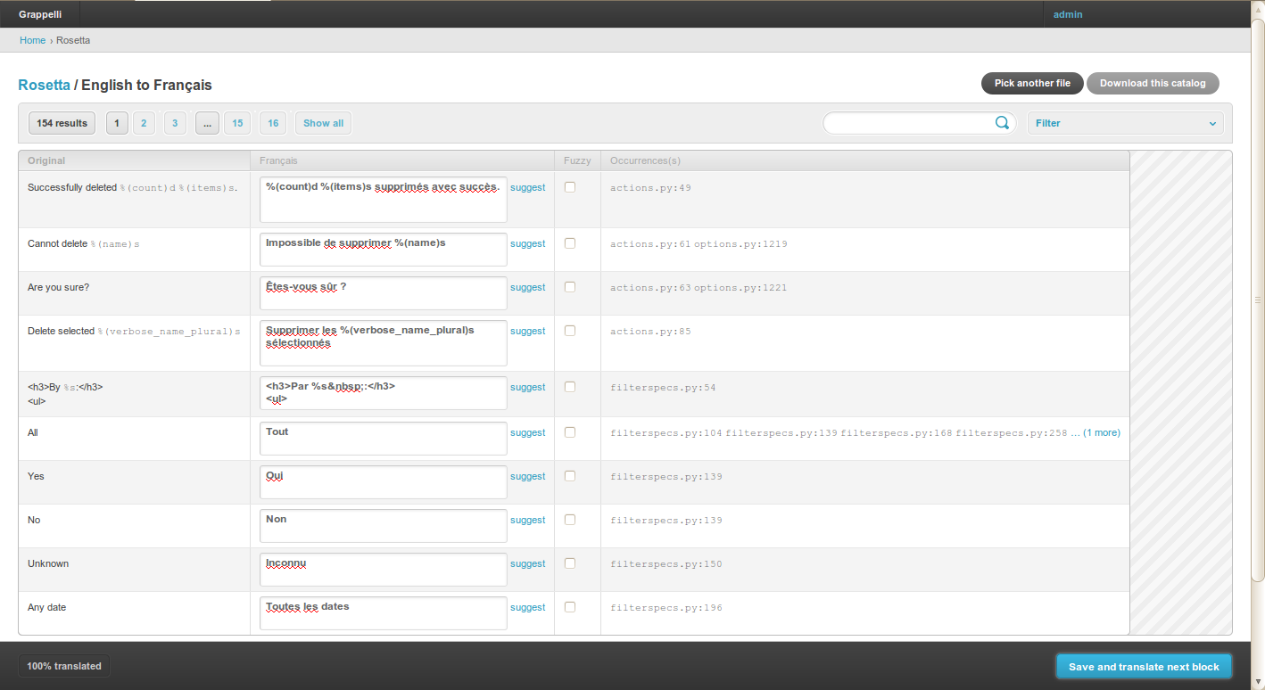Screen dimensions: 1265x690
Task: Click the 154 results button
Action: point(62,123)
